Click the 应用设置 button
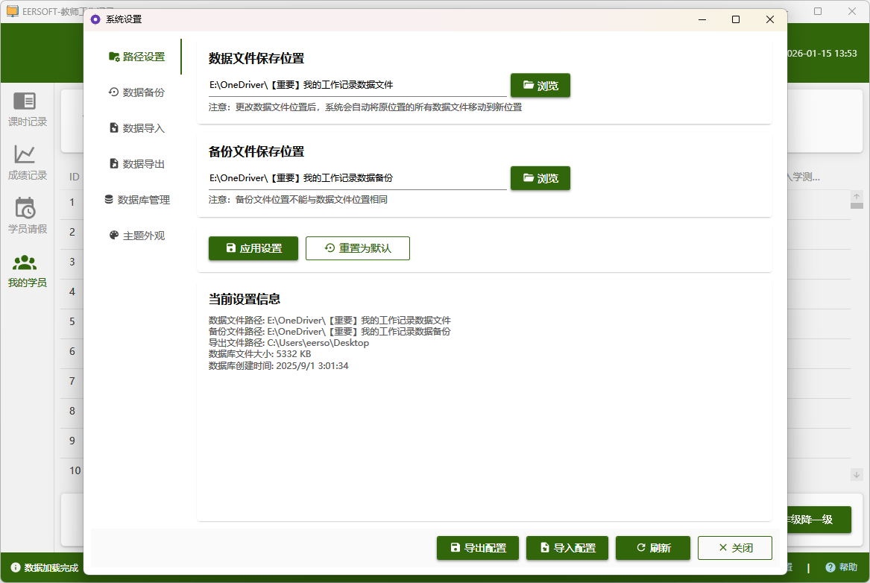 tap(253, 248)
